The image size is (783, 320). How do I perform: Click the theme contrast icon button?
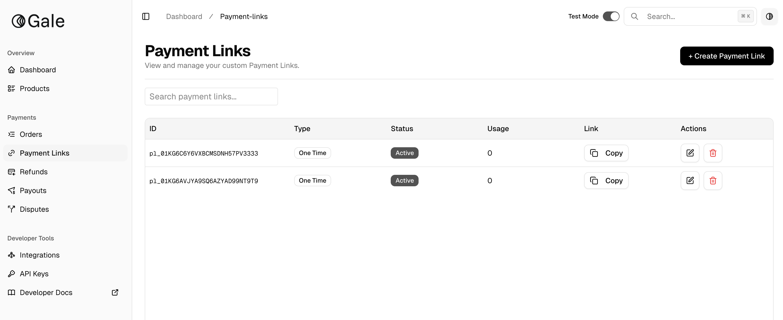click(769, 16)
